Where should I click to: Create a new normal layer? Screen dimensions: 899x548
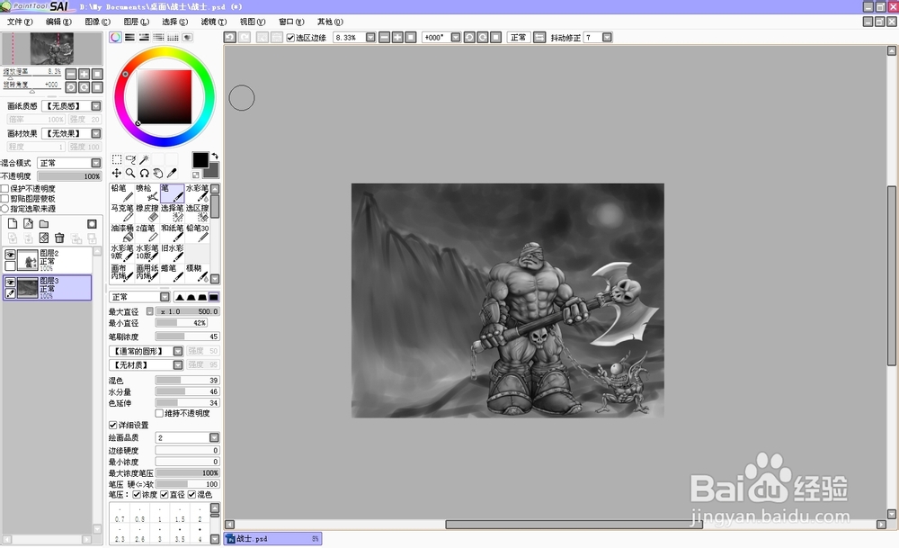tap(13, 224)
